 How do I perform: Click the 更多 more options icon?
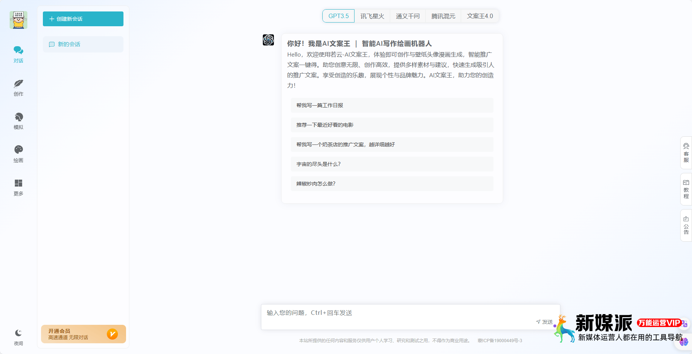(x=18, y=187)
